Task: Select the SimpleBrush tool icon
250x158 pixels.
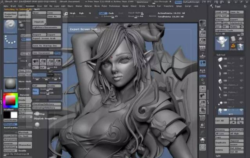Action: [233, 47]
